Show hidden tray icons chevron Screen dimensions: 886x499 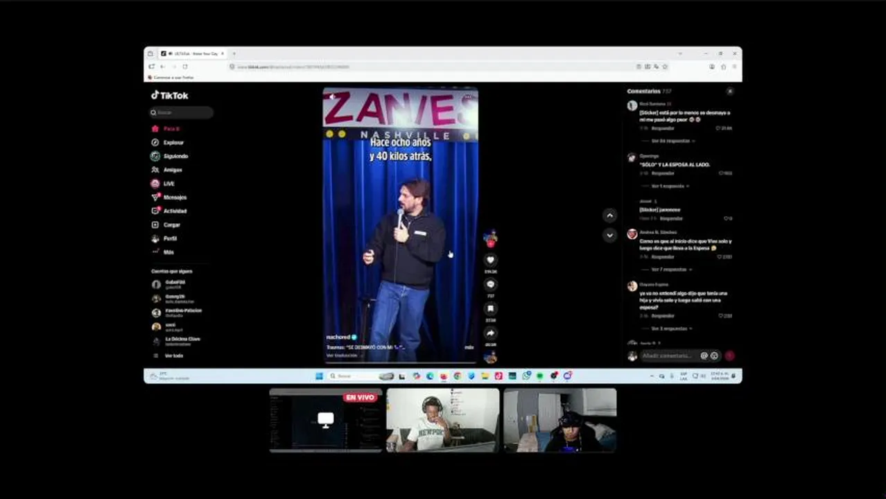pyautogui.click(x=652, y=376)
